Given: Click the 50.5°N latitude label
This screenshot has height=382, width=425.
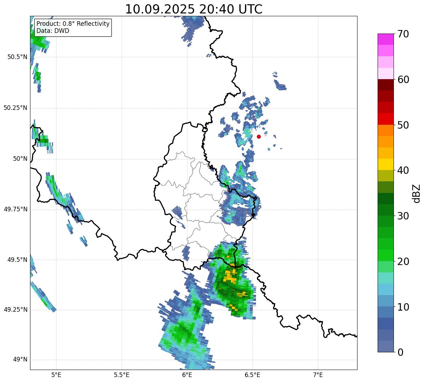Looking at the screenshot, I should coord(17,57).
